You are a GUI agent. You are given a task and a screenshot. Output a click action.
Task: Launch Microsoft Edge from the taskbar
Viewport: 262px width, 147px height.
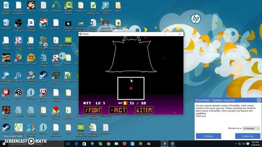(x=77, y=144)
